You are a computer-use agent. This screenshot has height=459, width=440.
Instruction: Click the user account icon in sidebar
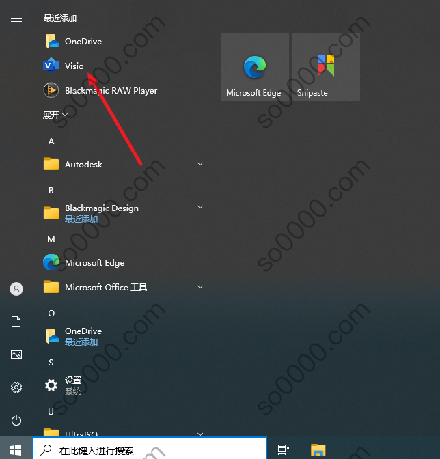(16, 289)
